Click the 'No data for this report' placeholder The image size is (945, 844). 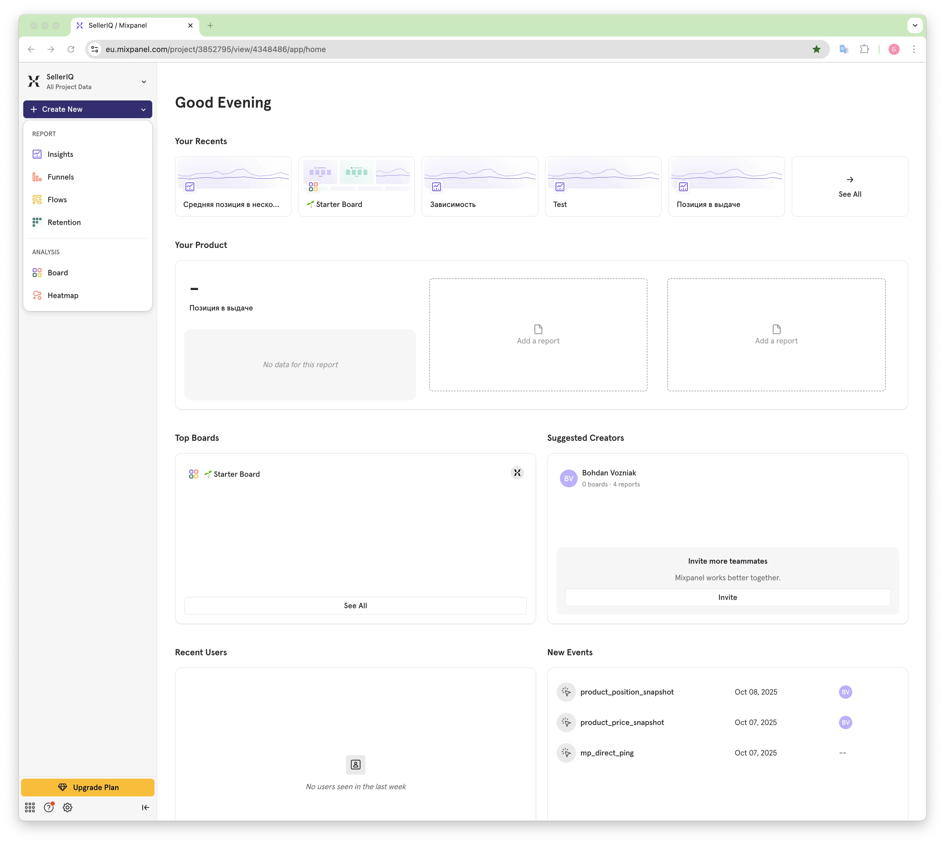click(300, 364)
